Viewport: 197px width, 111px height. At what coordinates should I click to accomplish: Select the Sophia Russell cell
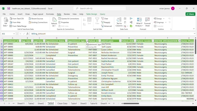[x=111, y=61]
